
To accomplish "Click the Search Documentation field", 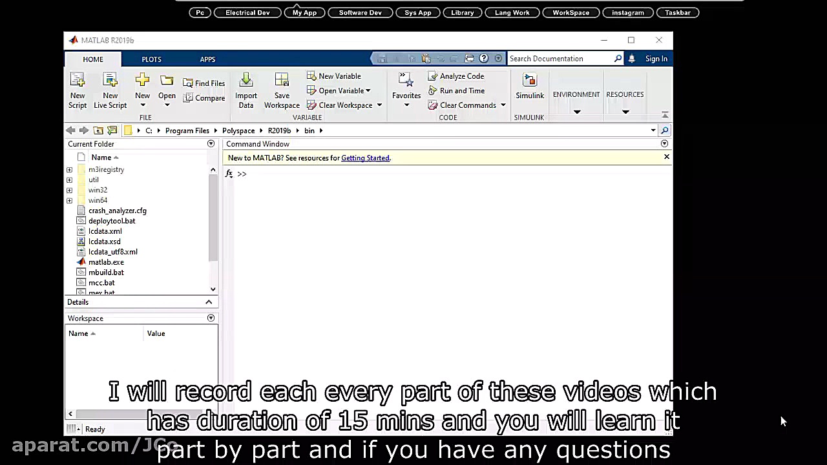I will (x=560, y=59).
